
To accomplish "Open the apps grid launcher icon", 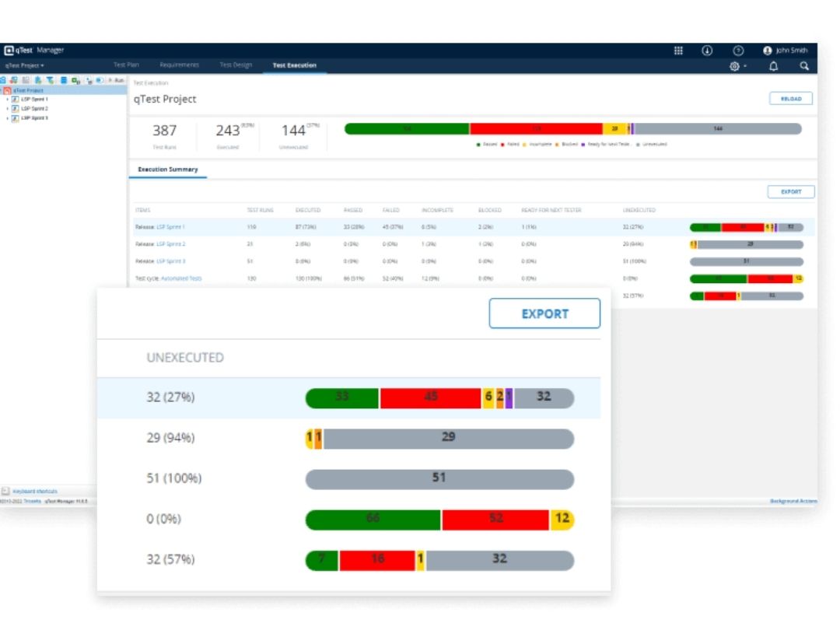I will [x=678, y=51].
